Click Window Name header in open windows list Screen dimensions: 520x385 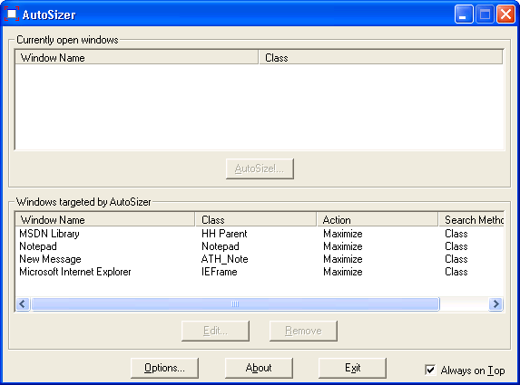pyautogui.click(x=137, y=58)
